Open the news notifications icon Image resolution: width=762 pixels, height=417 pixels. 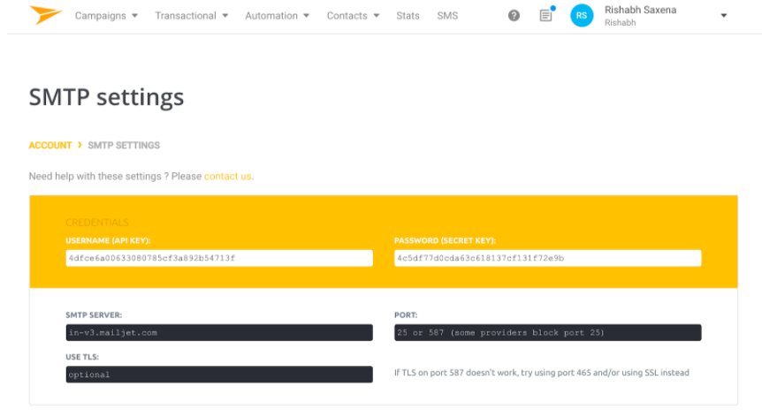[545, 16]
